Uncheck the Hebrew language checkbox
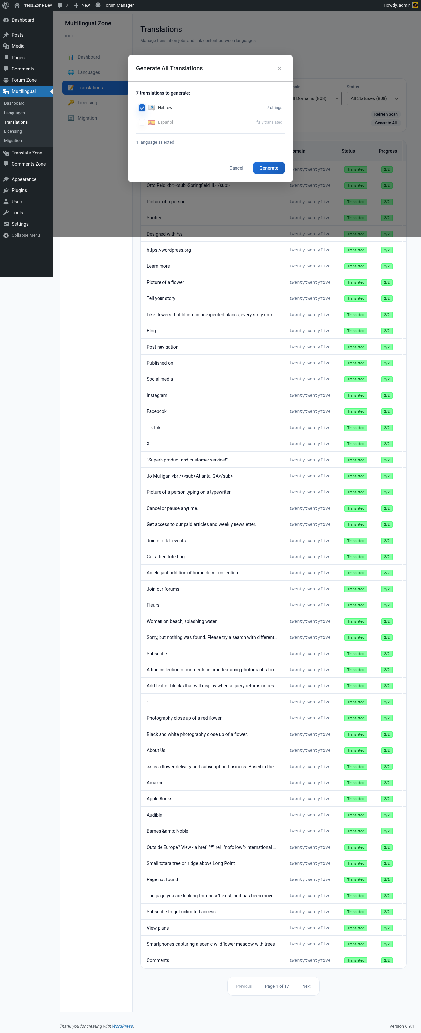Image resolution: width=421 pixels, height=1033 pixels. coord(142,108)
